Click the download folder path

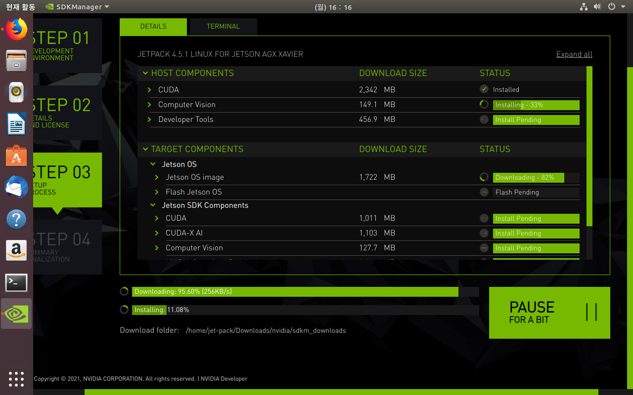[266, 330]
